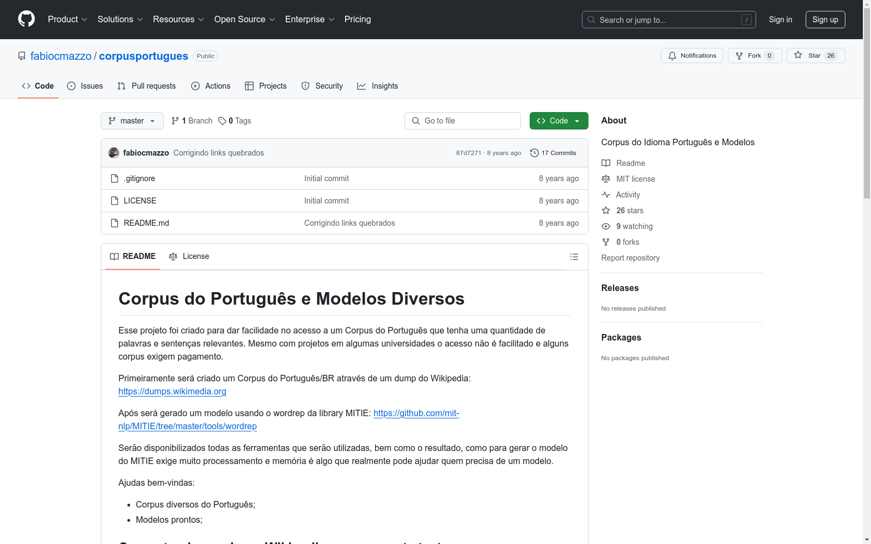Click the search magnifier icon in header

pos(591,20)
